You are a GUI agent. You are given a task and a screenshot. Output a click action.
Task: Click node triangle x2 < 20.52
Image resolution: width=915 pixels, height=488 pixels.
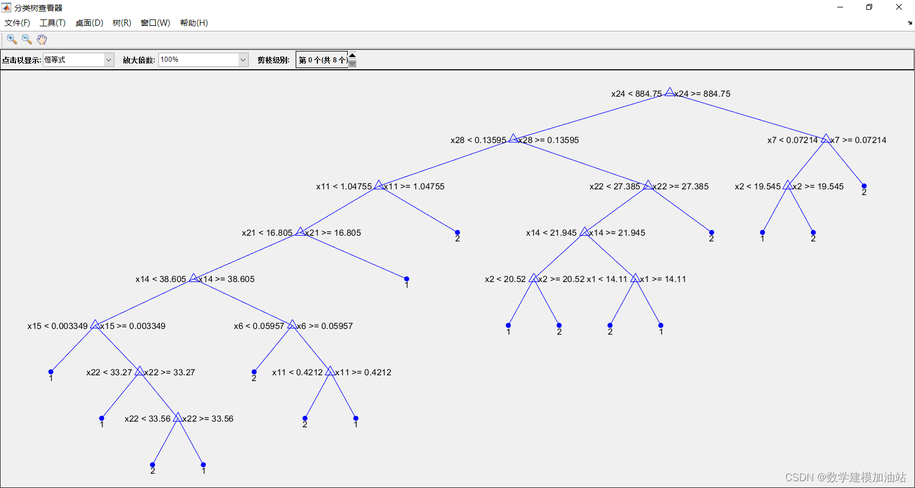pos(534,277)
